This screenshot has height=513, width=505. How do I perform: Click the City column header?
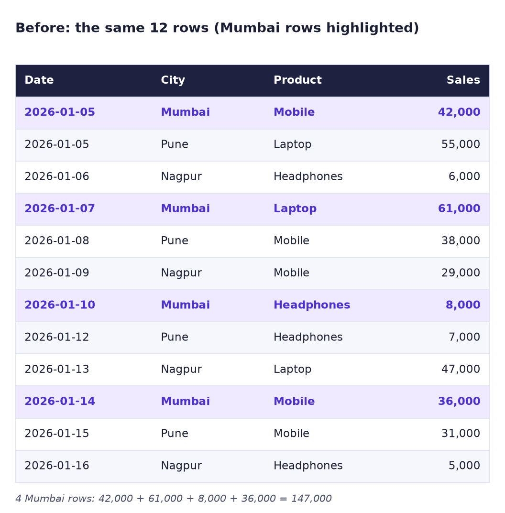[x=173, y=80]
